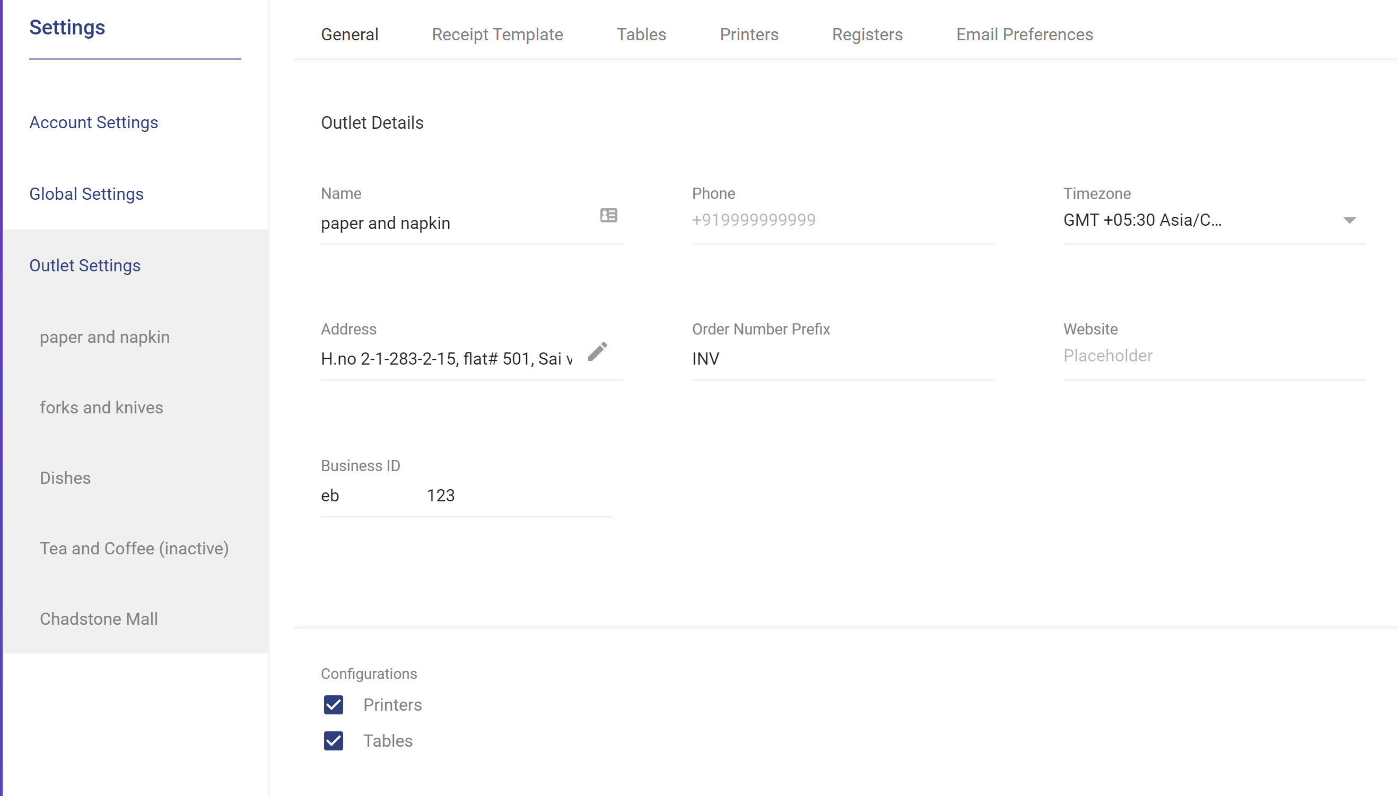Click the pencil edit icon beside Address
The image size is (1397, 796).
click(598, 351)
